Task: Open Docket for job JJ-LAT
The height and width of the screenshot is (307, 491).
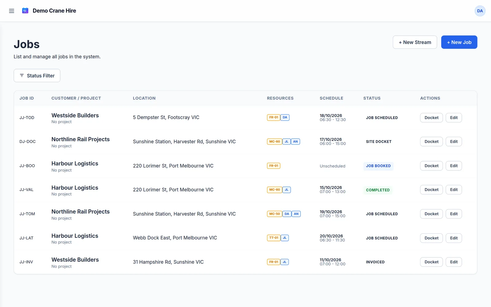Action: pos(431,238)
